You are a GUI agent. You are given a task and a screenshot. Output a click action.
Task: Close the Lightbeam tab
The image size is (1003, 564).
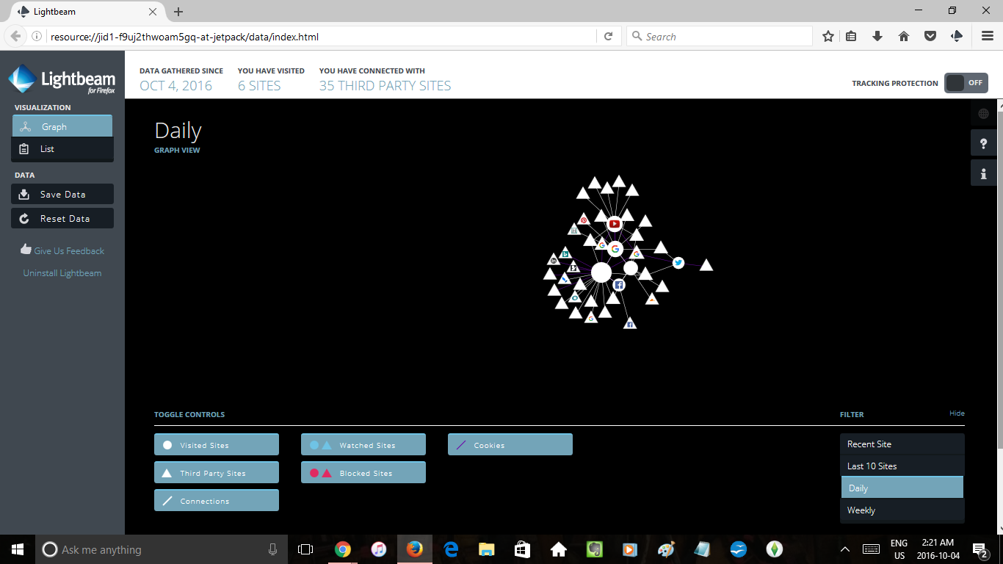point(153,12)
